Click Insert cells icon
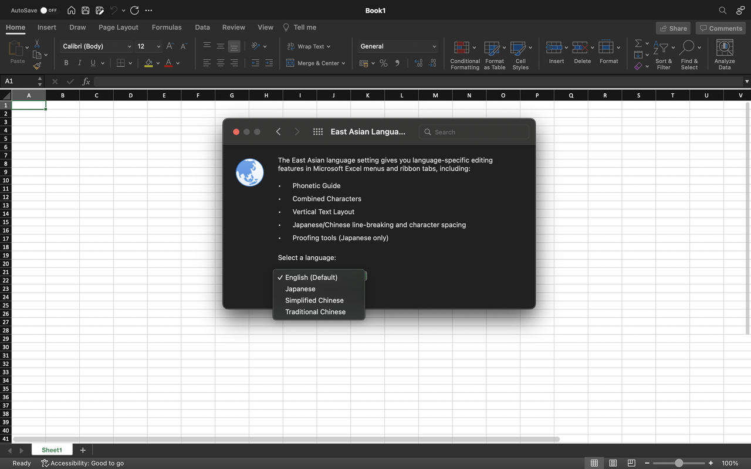 [553, 47]
